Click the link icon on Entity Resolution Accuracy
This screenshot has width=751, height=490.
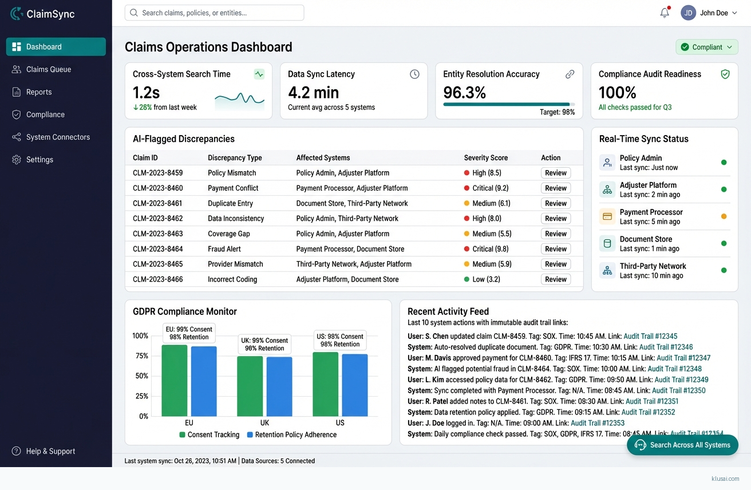pos(570,74)
